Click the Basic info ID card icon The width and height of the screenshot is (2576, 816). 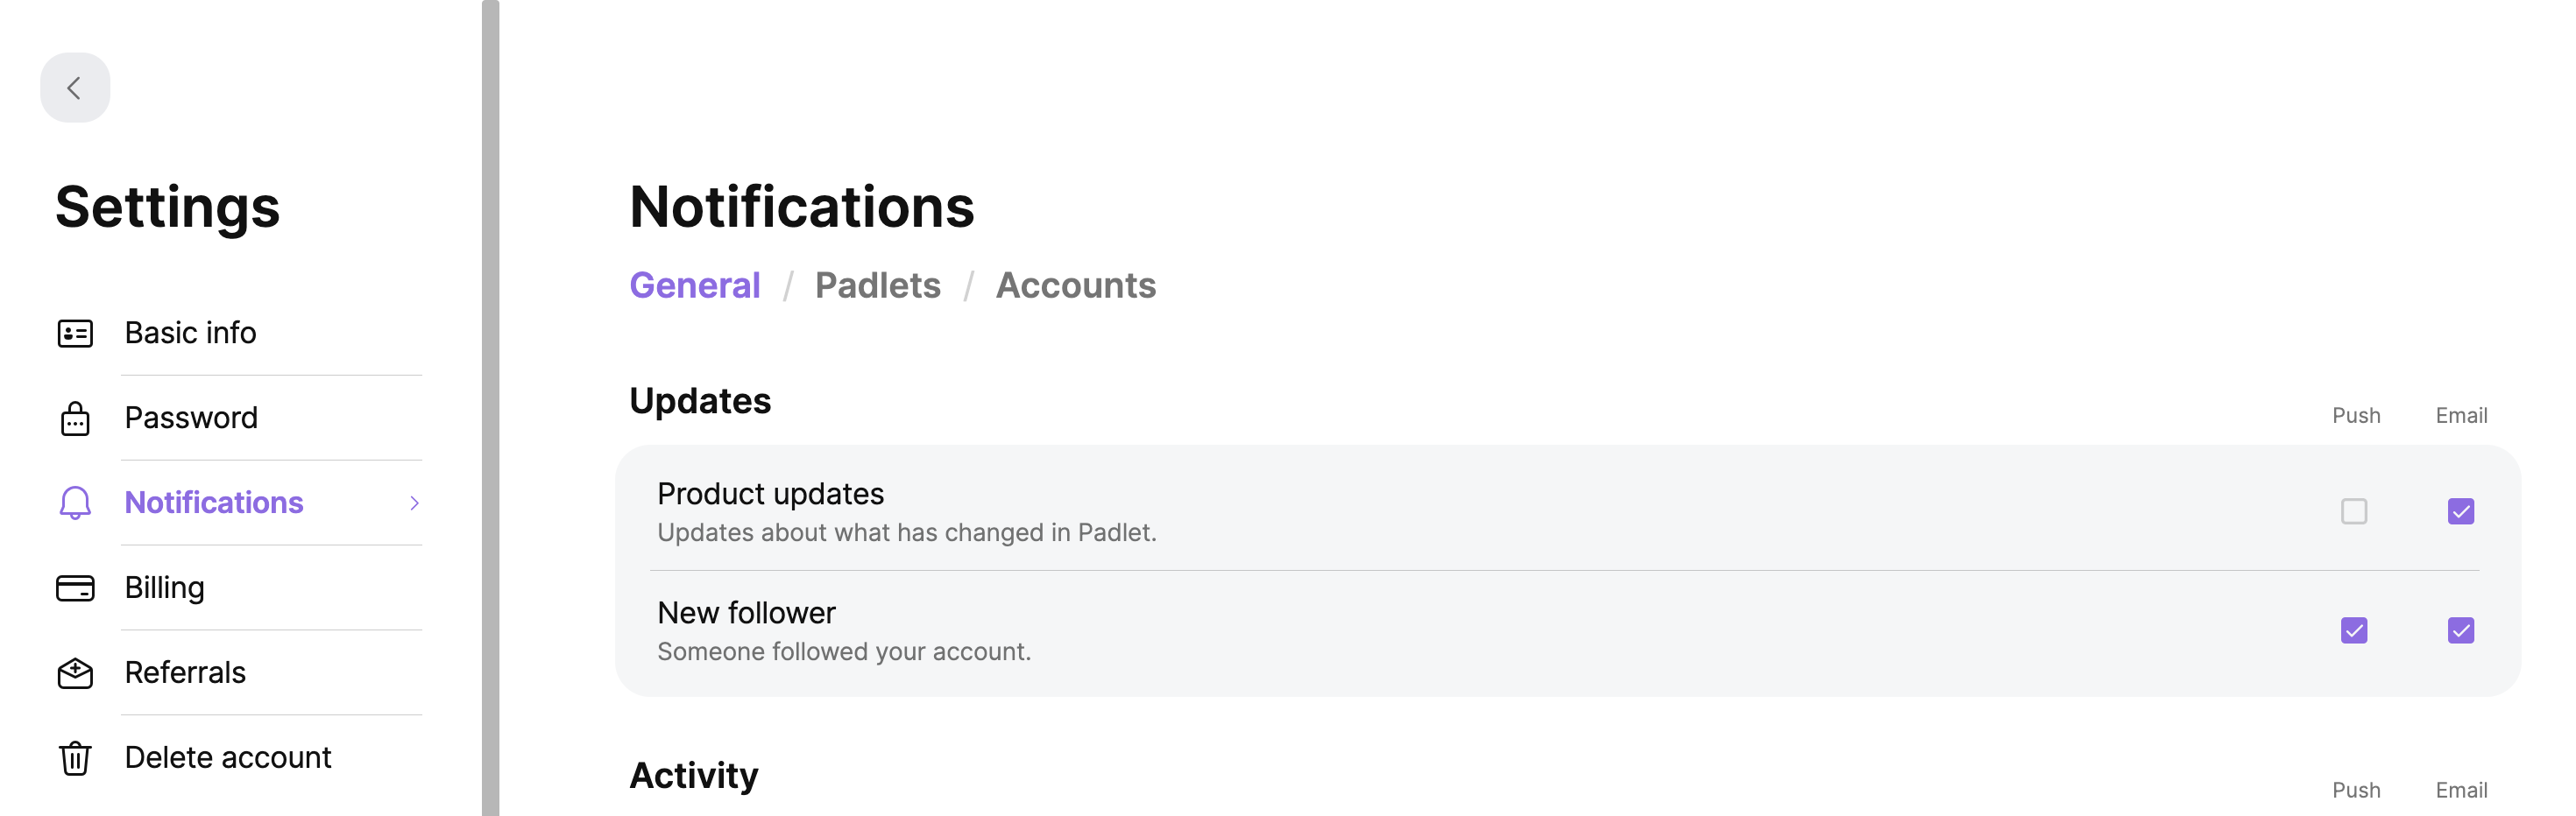point(75,334)
